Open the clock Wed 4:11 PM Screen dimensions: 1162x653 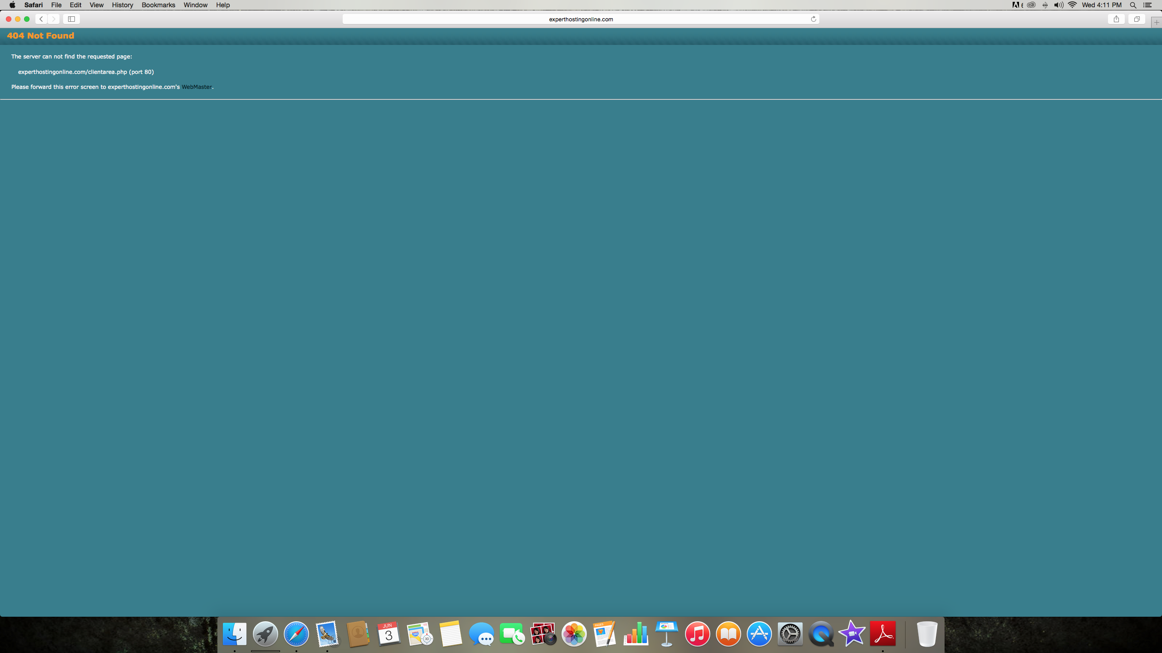[x=1102, y=5]
